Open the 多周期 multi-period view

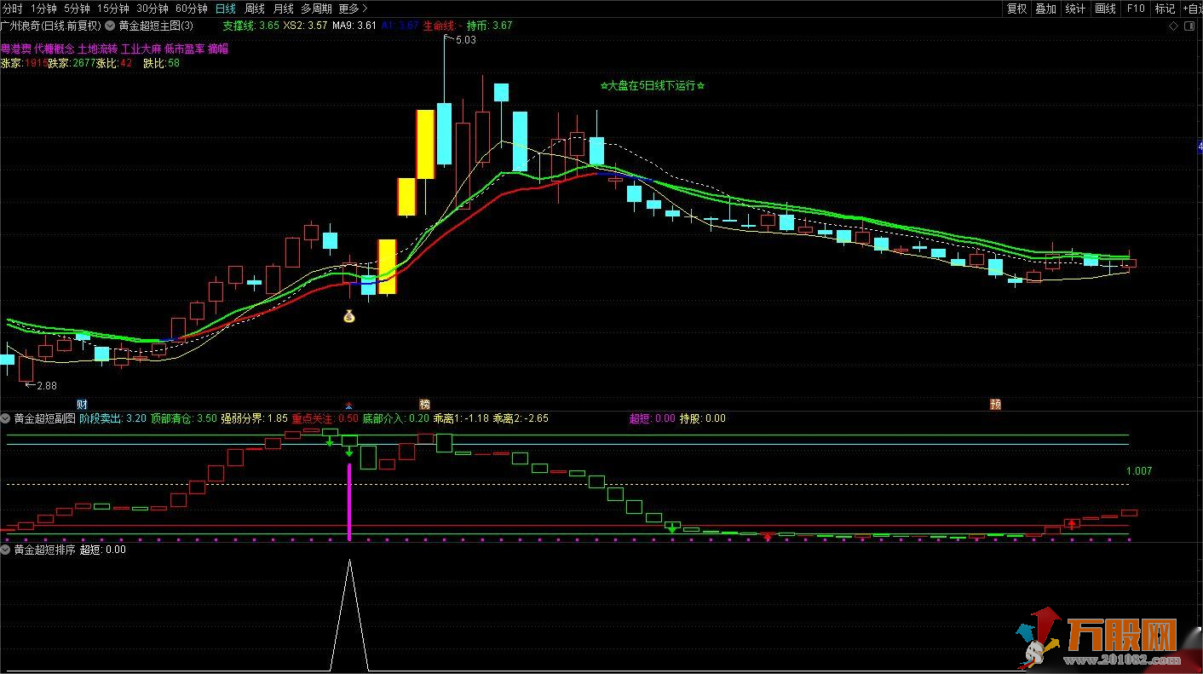click(316, 9)
